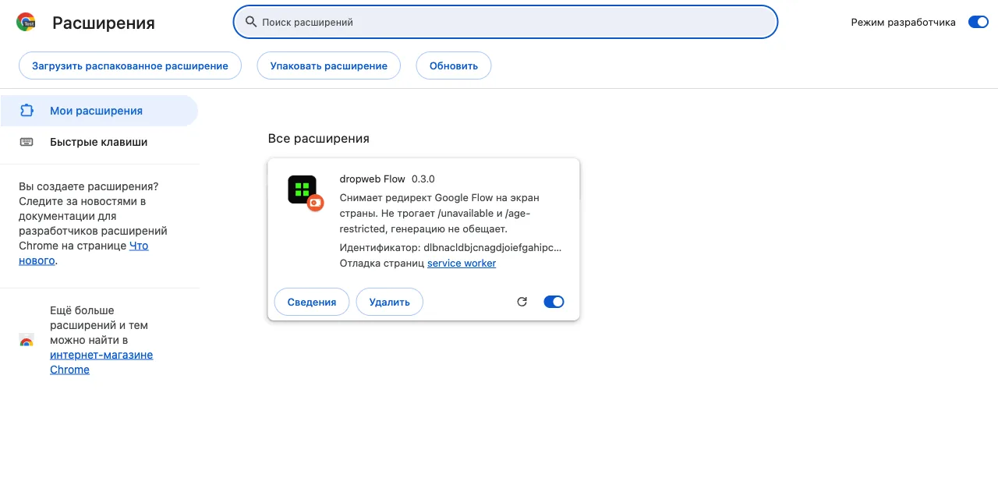Click the Идентификатор extension ID text
This screenshot has height=499, width=998.
pyautogui.click(x=451, y=247)
